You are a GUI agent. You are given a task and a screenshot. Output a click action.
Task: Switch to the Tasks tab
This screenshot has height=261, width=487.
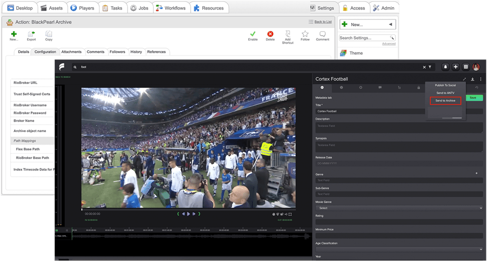pos(112,8)
